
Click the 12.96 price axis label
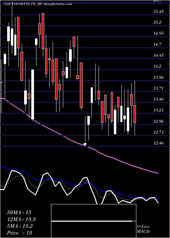coord(158,121)
